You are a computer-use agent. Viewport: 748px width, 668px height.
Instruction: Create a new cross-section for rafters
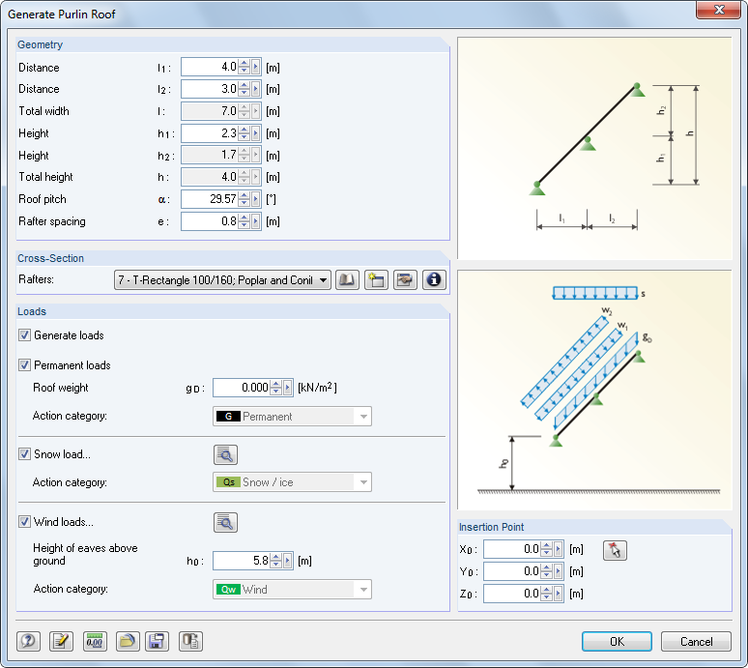(376, 279)
